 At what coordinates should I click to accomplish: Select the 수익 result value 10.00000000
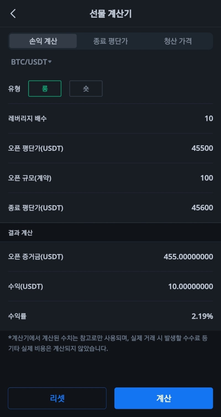click(191, 286)
